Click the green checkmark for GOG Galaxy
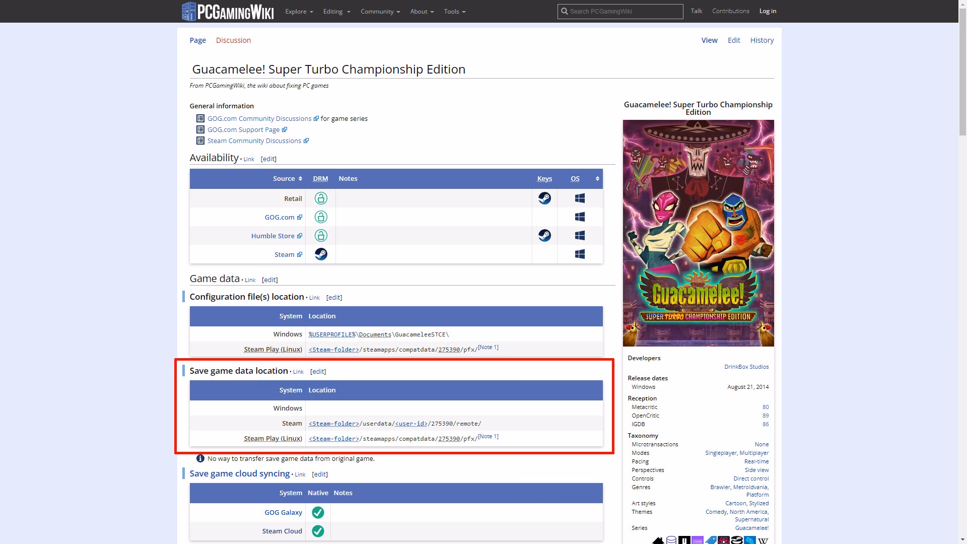The image size is (967, 544). point(318,513)
